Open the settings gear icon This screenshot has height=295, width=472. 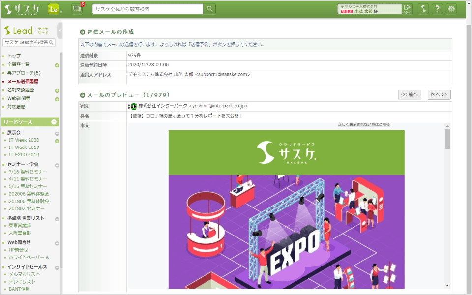point(451,9)
